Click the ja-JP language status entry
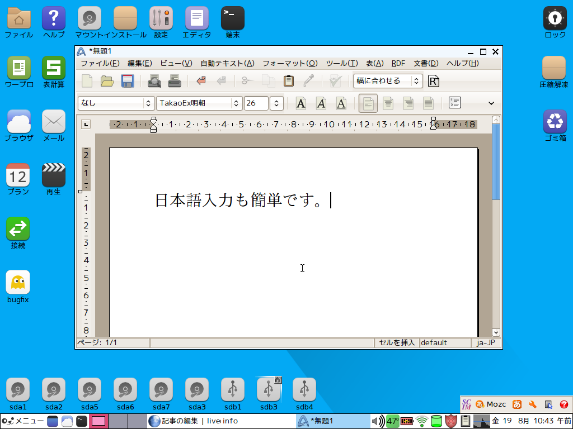The width and height of the screenshot is (573, 429). click(x=486, y=342)
